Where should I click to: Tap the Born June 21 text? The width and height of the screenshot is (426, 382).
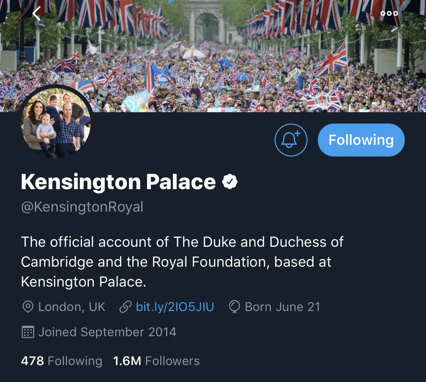tap(282, 307)
